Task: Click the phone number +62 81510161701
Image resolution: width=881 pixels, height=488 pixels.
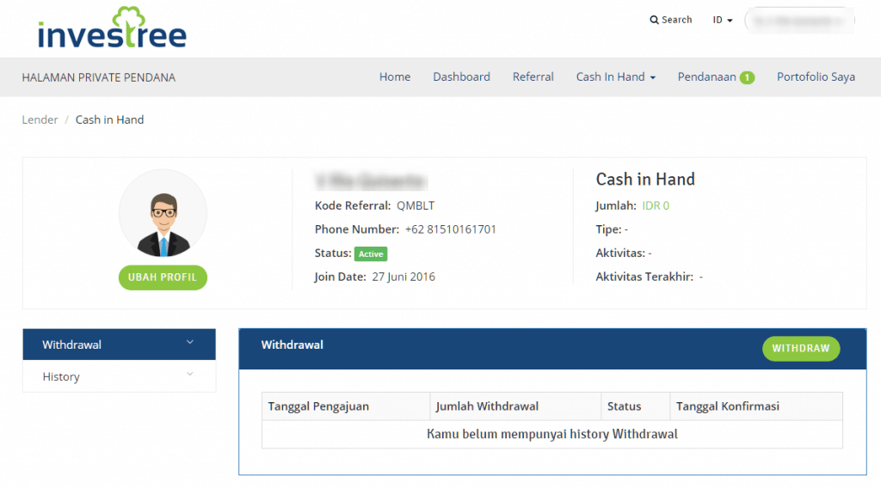Action: click(450, 229)
